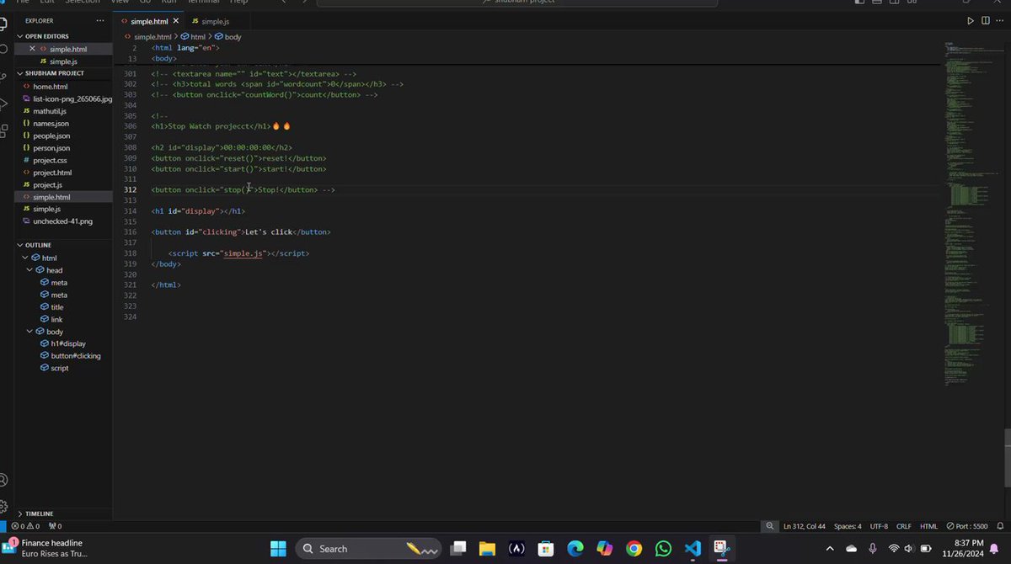
Task: Open the Help menu
Action: click(x=239, y=3)
